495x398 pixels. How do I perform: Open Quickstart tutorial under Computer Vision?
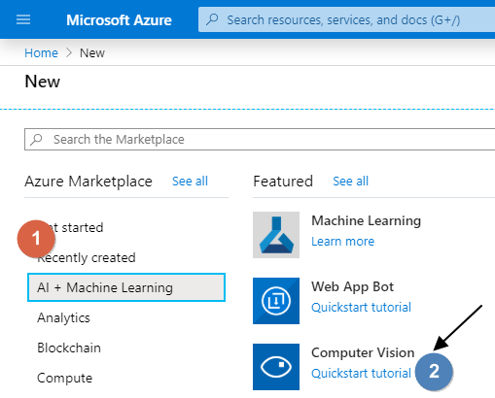point(362,374)
